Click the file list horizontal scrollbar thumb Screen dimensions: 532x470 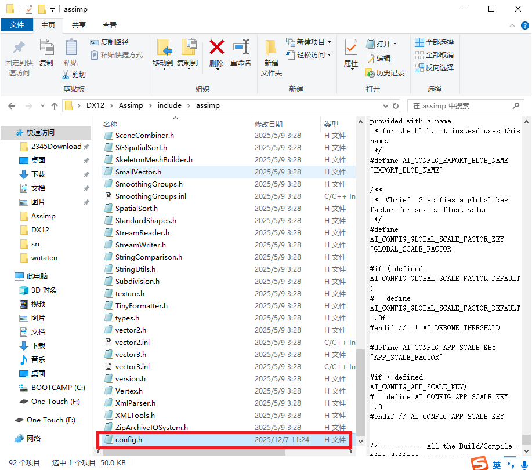(x=194, y=451)
